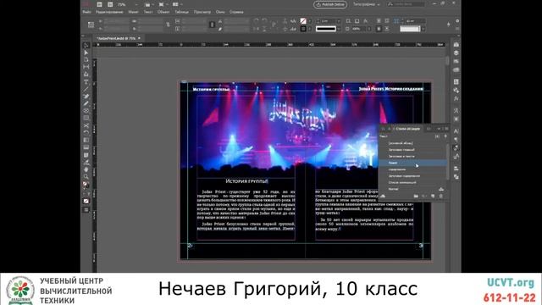Open Таблица menu
Screen dimensions: 542x305
[x=181, y=12]
